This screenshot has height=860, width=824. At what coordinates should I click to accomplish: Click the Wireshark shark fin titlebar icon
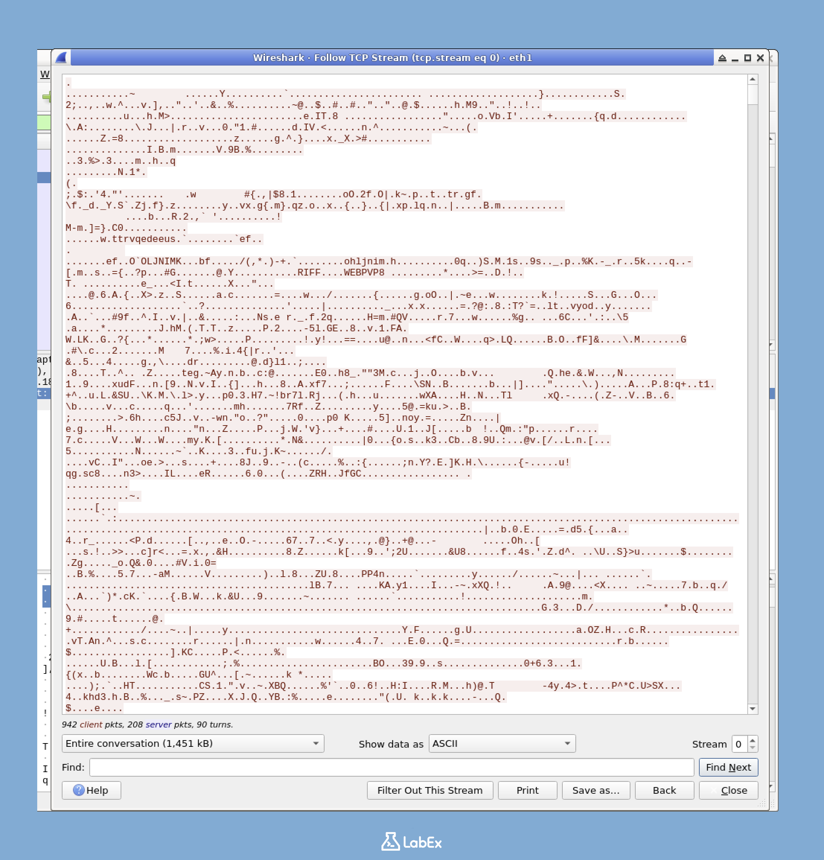pyautogui.click(x=61, y=58)
